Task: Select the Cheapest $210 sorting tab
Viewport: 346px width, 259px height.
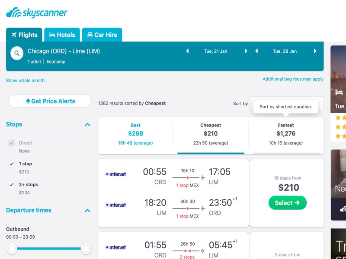Action: pos(211,136)
